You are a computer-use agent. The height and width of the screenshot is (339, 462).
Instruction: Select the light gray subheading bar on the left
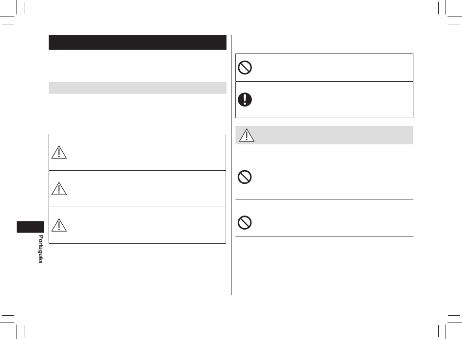coord(138,88)
